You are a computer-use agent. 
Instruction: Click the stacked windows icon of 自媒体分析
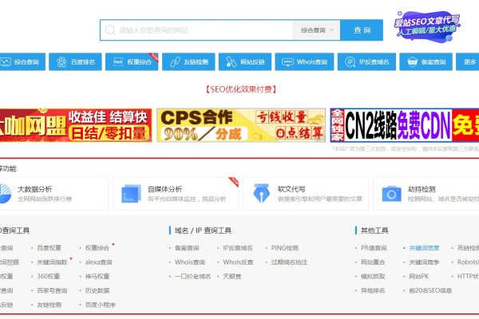pyautogui.click(x=131, y=194)
